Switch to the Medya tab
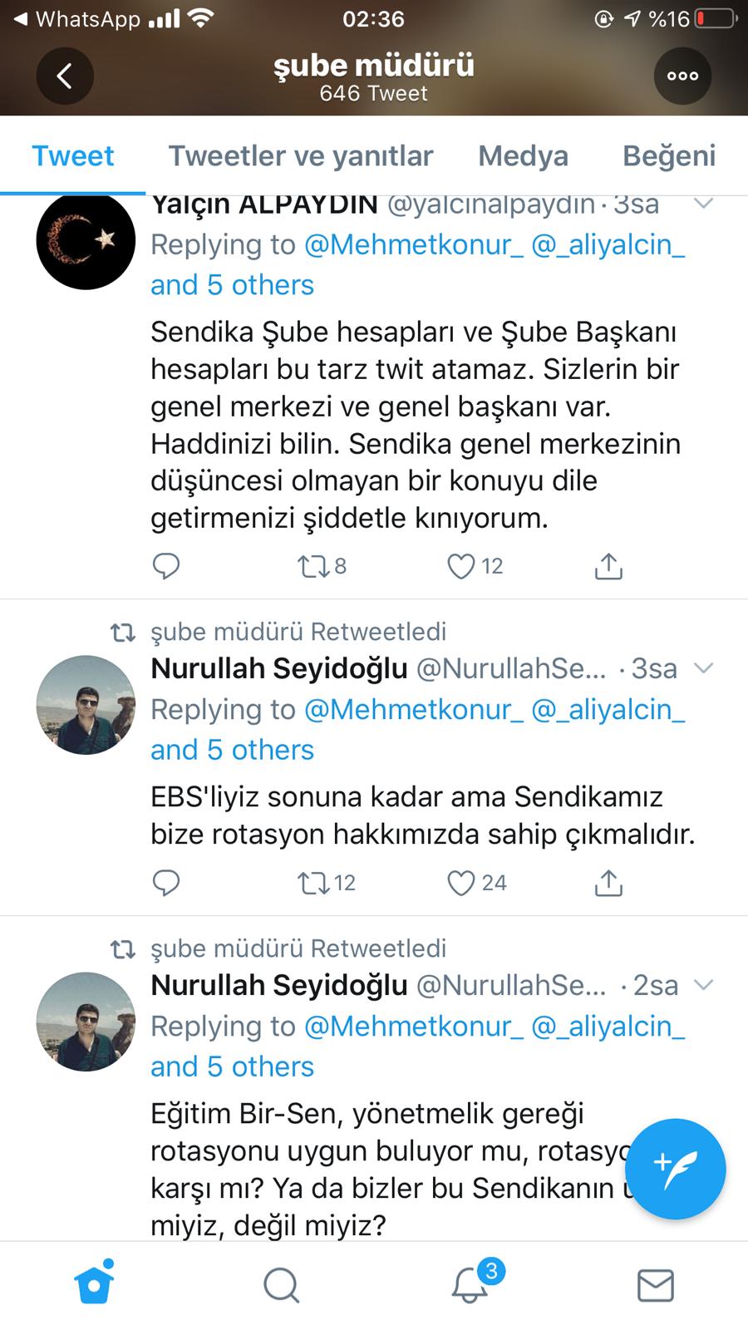 [x=523, y=155]
